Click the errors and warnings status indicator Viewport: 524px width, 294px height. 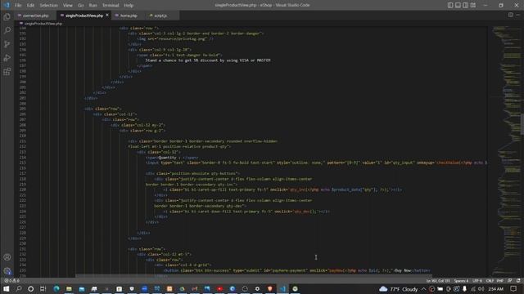pyautogui.click(x=11, y=281)
